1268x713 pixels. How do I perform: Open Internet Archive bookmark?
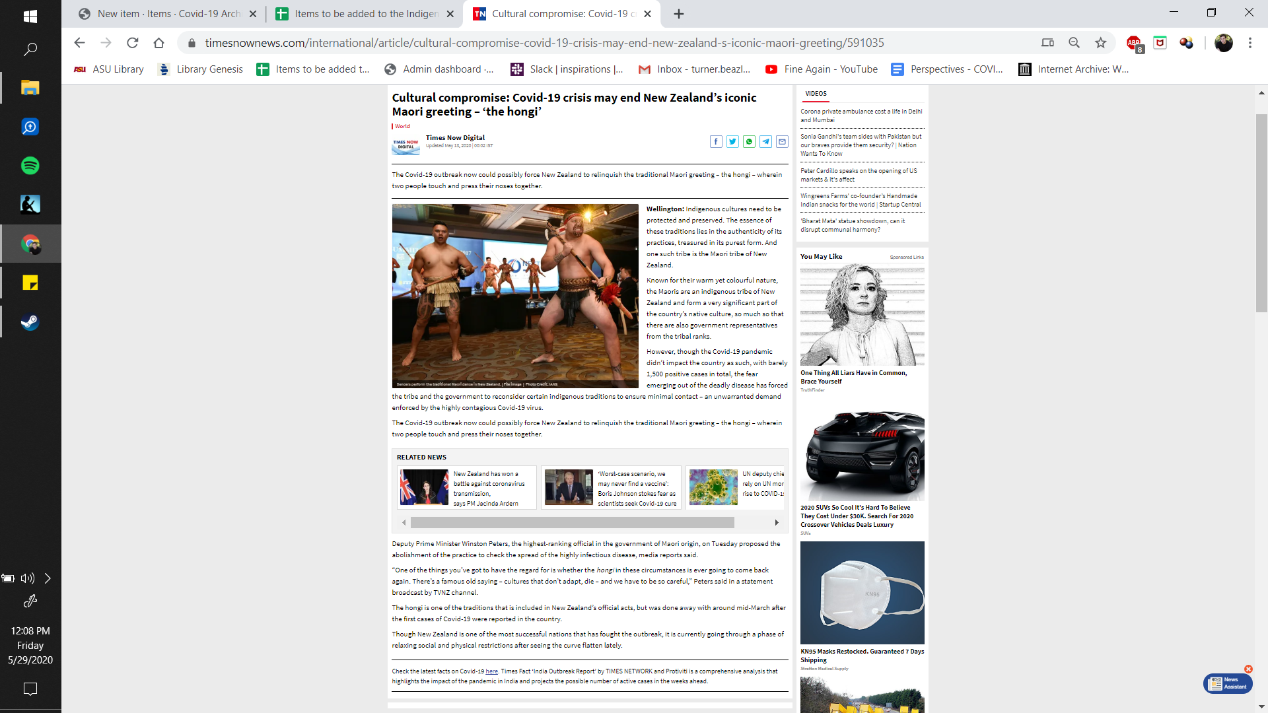coord(1074,69)
